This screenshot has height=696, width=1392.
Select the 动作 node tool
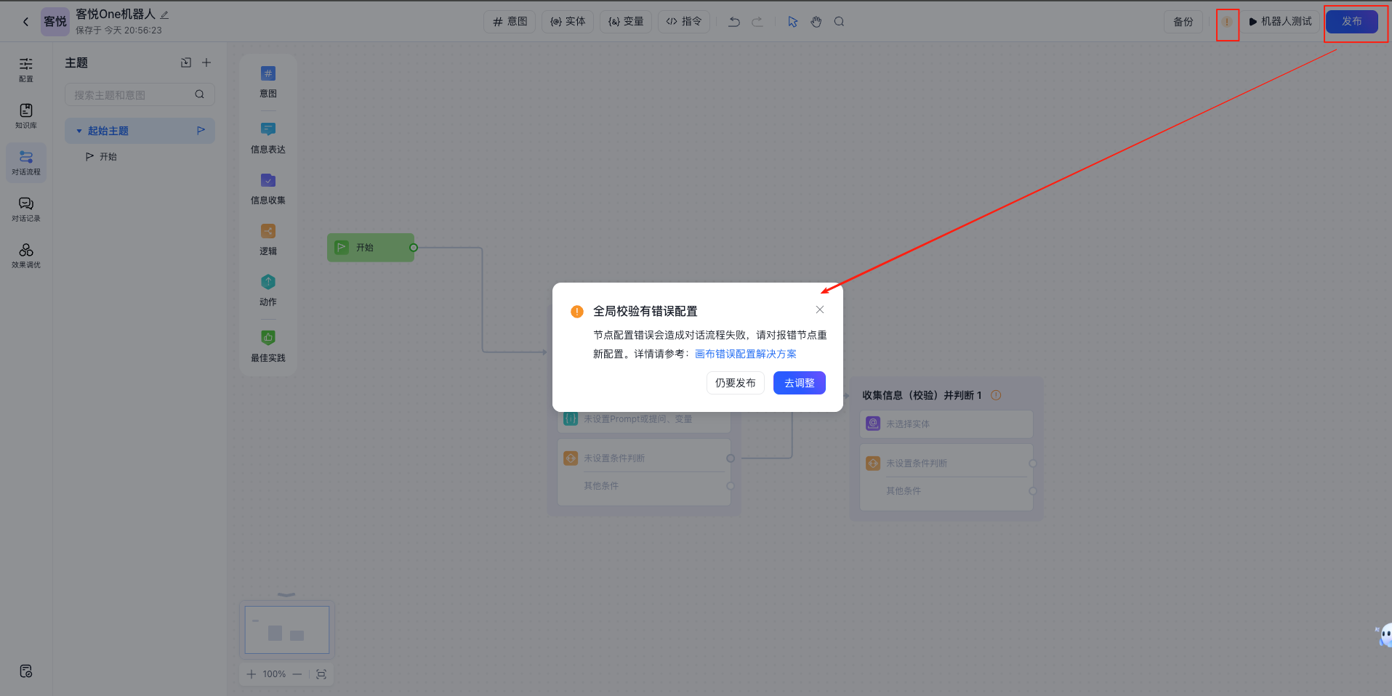267,289
